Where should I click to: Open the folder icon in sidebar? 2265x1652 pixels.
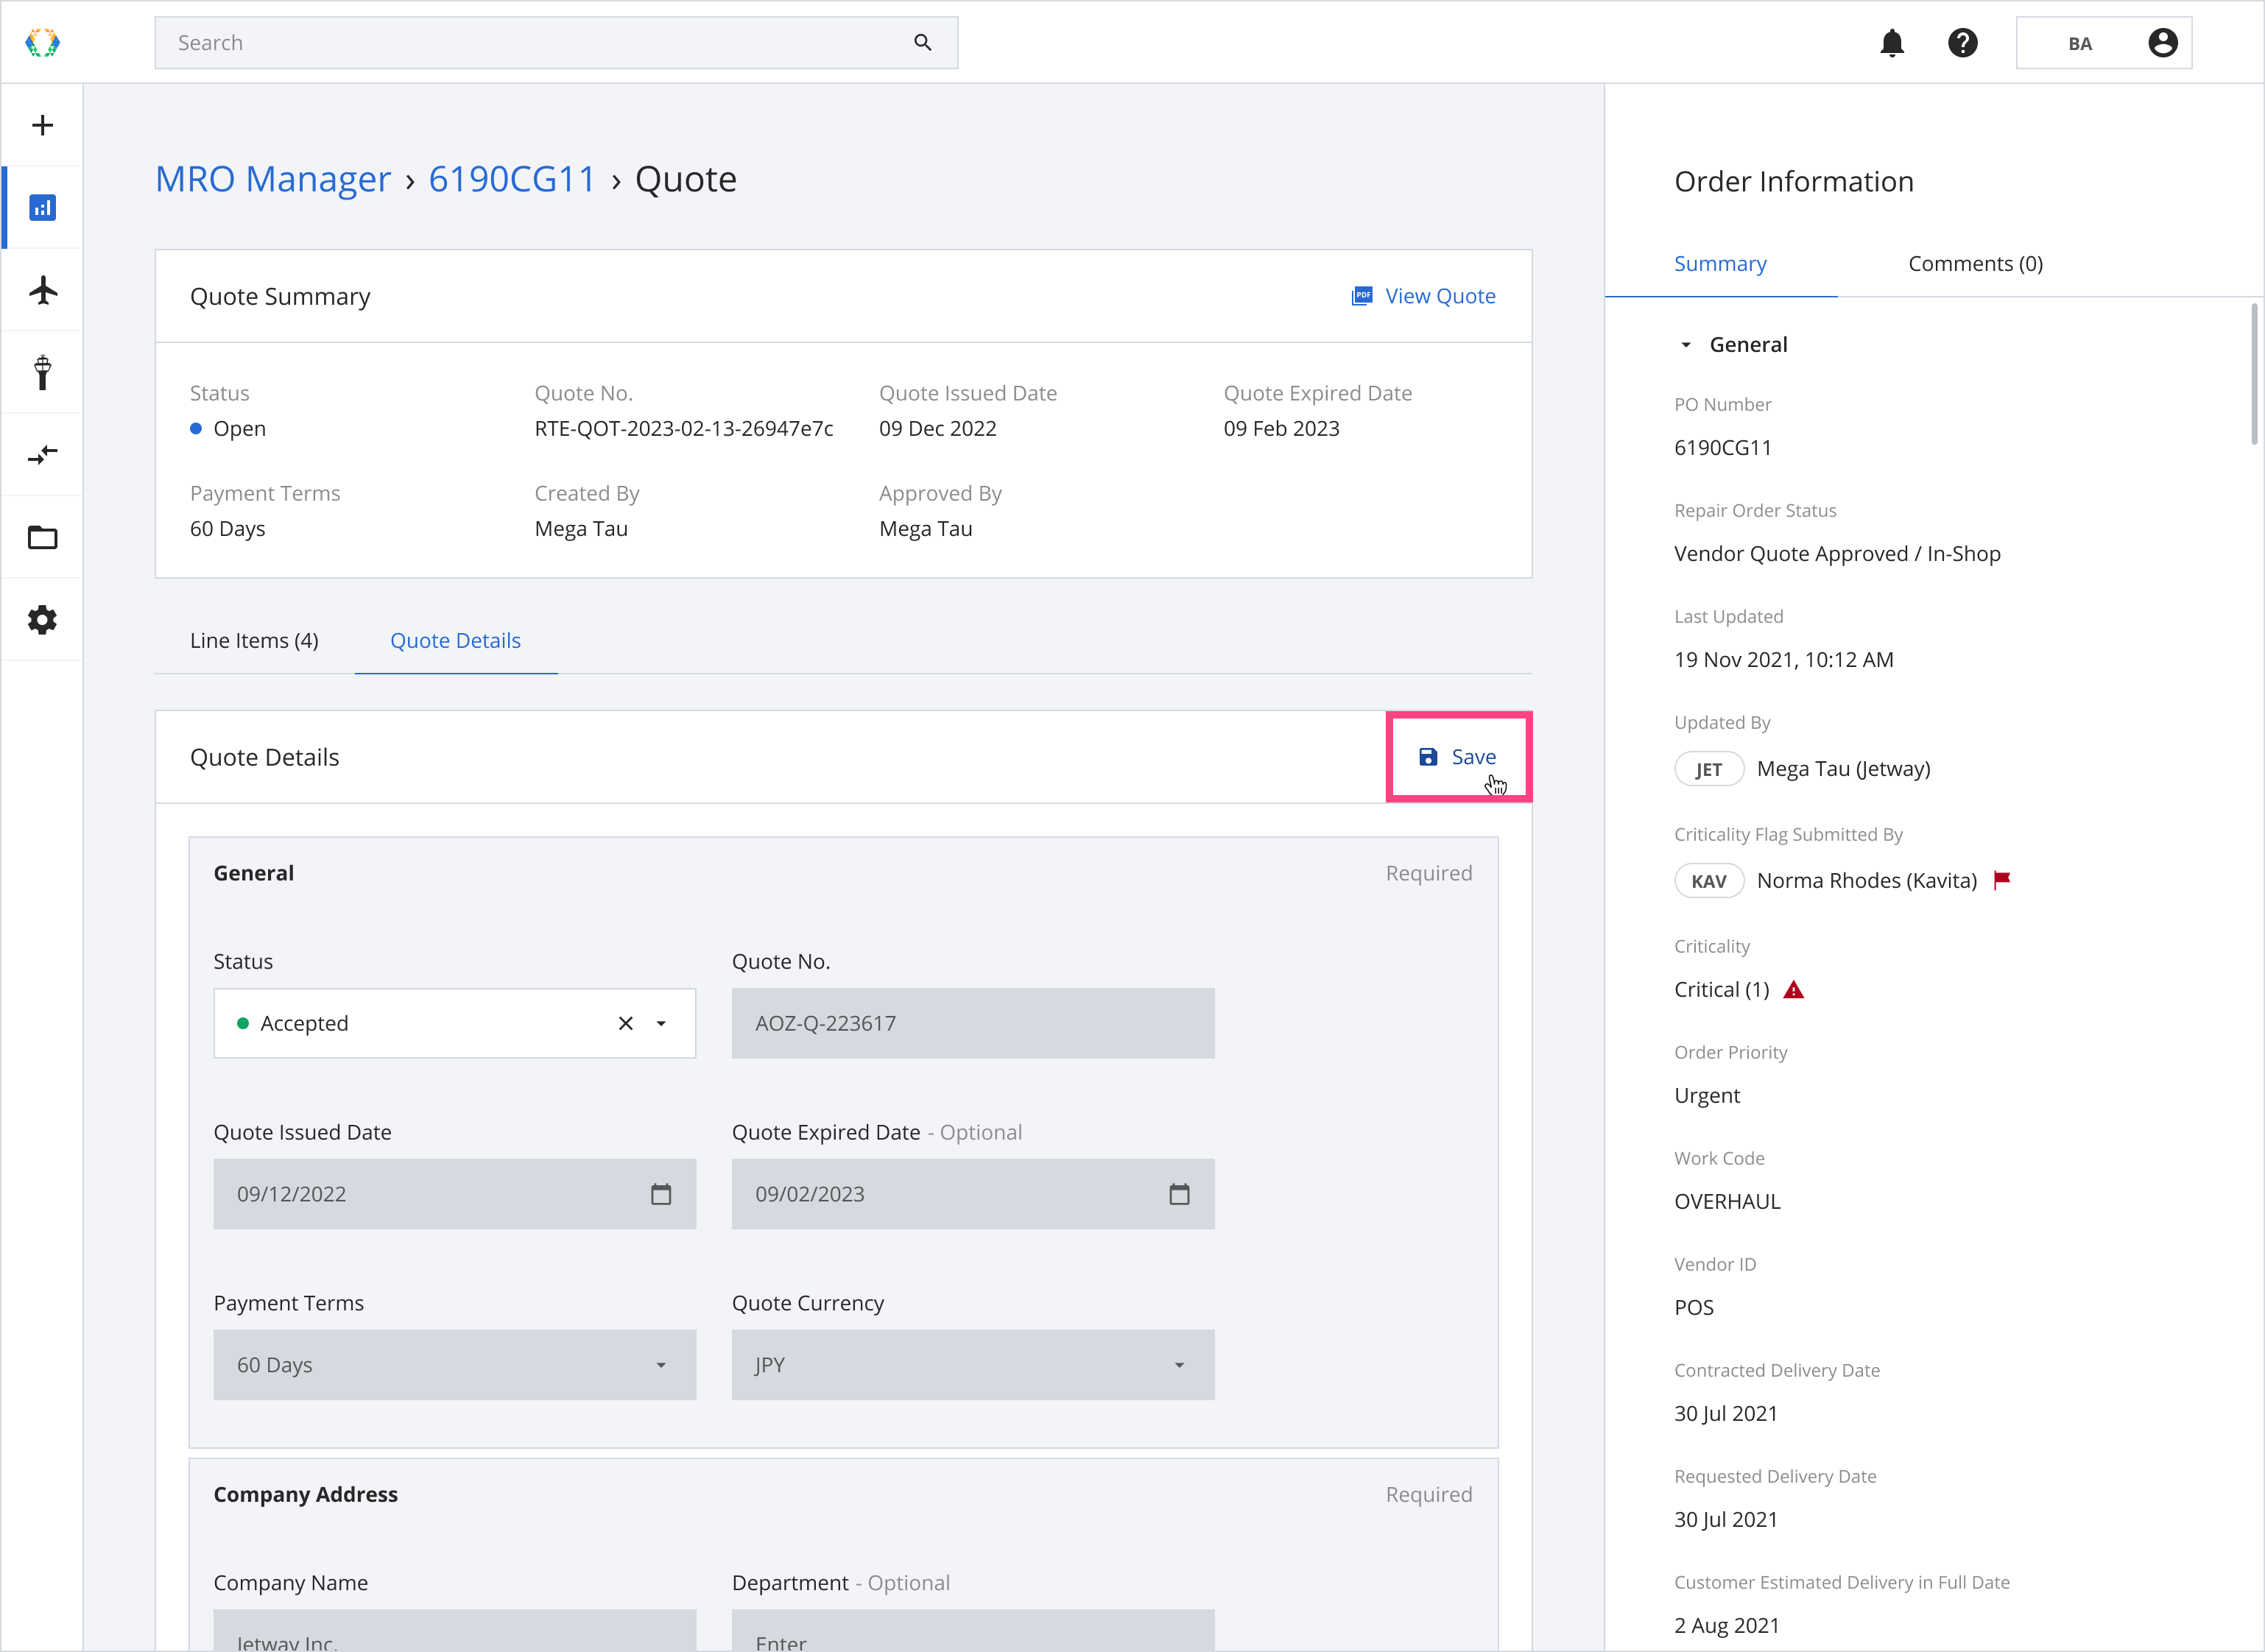click(42, 537)
